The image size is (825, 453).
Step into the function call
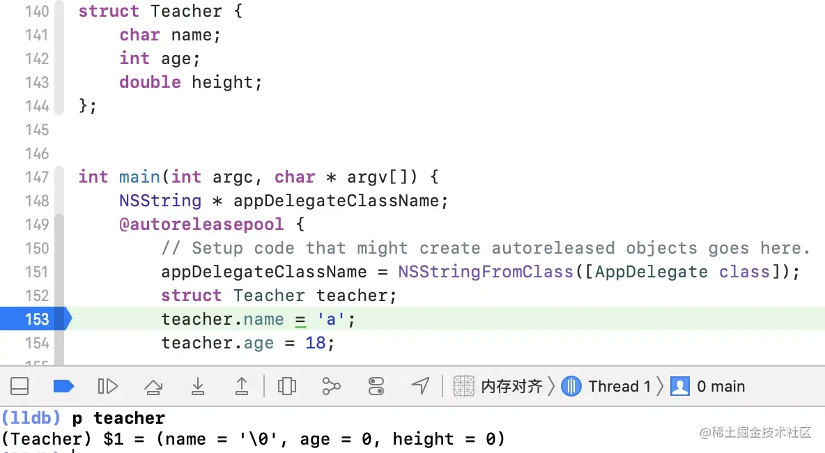pos(197,386)
